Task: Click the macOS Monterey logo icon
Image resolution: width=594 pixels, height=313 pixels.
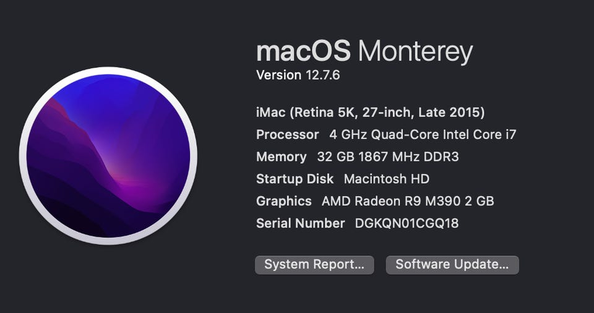Action: [x=108, y=155]
